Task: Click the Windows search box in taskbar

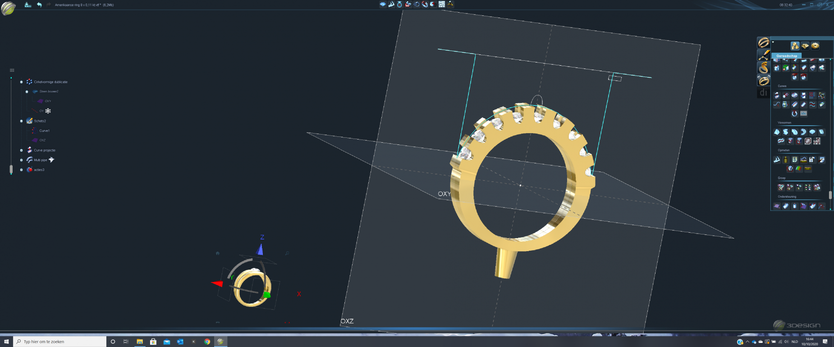Action: tap(60, 342)
